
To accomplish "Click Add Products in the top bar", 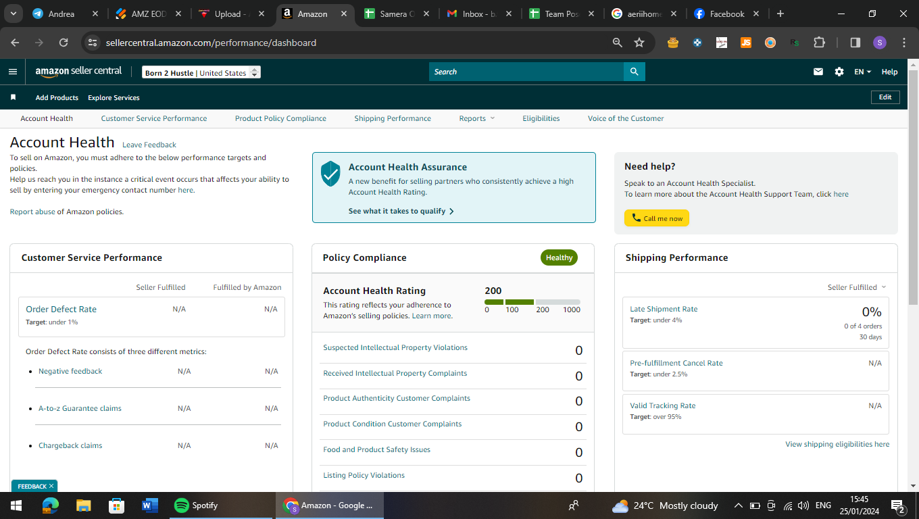I will click(x=57, y=97).
